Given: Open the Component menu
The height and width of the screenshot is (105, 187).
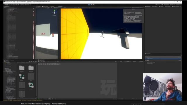Looking at the screenshot, I should pyautogui.click(x=20, y=3).
